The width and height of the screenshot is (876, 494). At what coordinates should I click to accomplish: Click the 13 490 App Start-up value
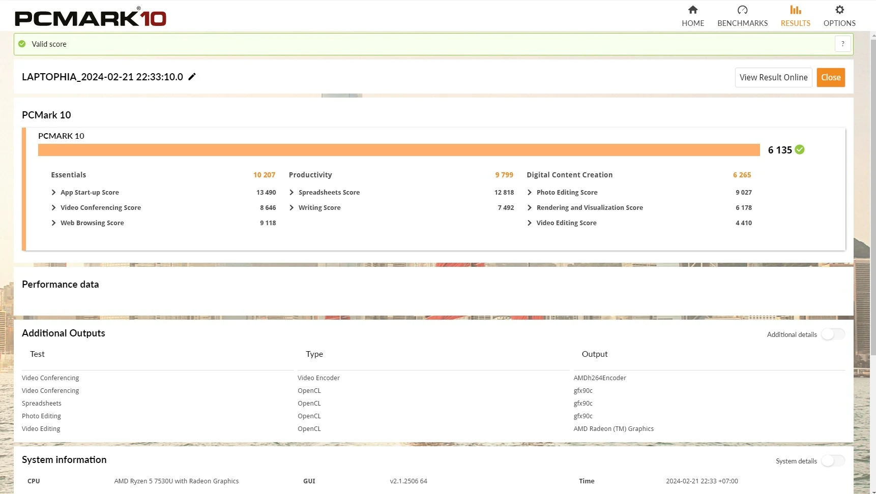(x=266, y=193)
